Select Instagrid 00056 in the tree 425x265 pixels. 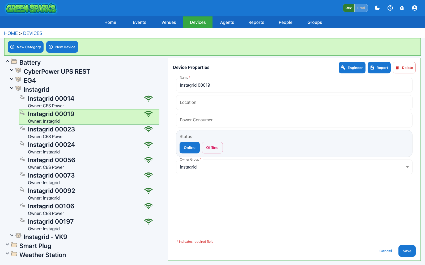[x=89, y=163]
